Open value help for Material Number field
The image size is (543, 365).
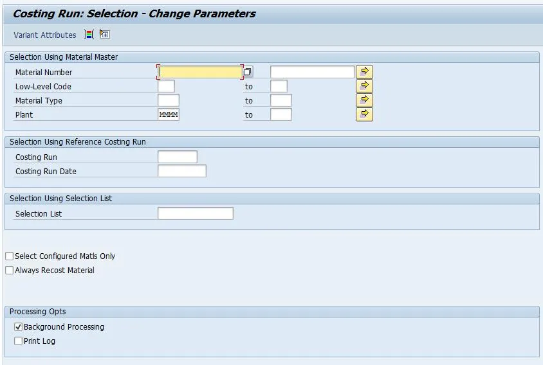(247, 71)
